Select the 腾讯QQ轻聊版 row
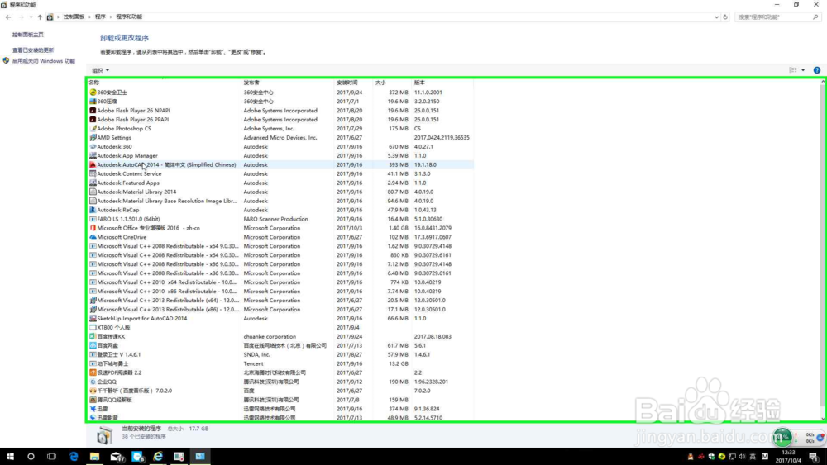 click(x=280, y=400)
